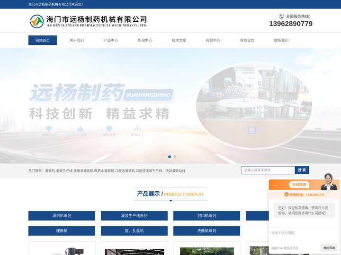Open the 灌封机系列 product category
Viewport: 341px width, 255px height.
[x=62, y=216]
